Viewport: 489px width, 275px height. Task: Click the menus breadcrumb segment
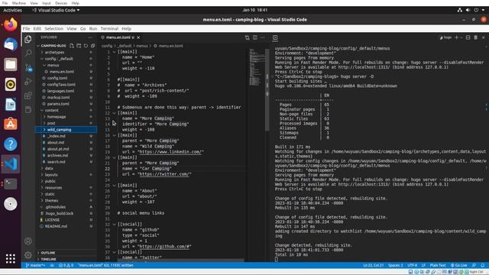(x=141, y=46)
